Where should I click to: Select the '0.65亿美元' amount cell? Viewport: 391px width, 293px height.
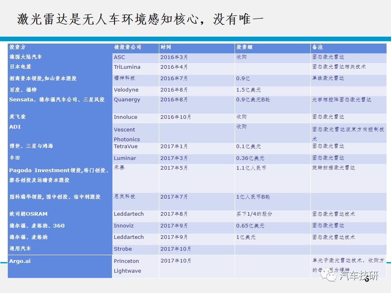pyautogui.click(x=272, y=227)
